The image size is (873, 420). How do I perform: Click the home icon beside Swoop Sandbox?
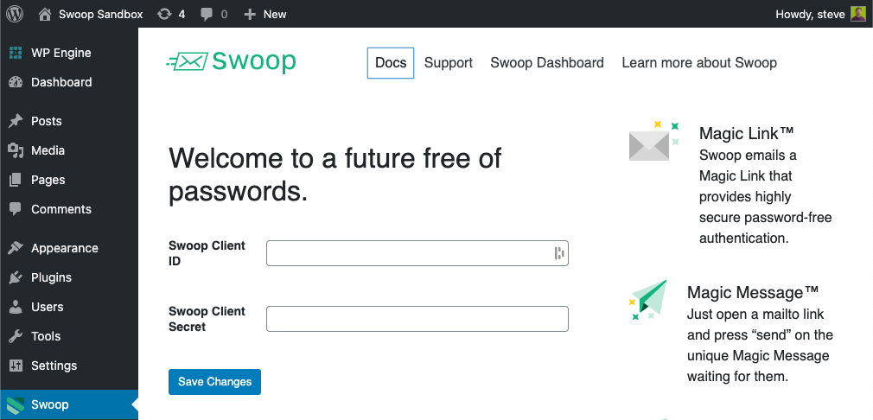[45, 15]
